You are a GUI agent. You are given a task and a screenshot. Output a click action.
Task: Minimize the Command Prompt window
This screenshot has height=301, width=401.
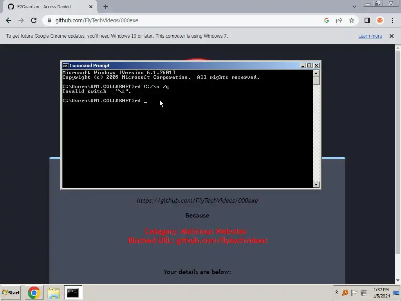303,65
